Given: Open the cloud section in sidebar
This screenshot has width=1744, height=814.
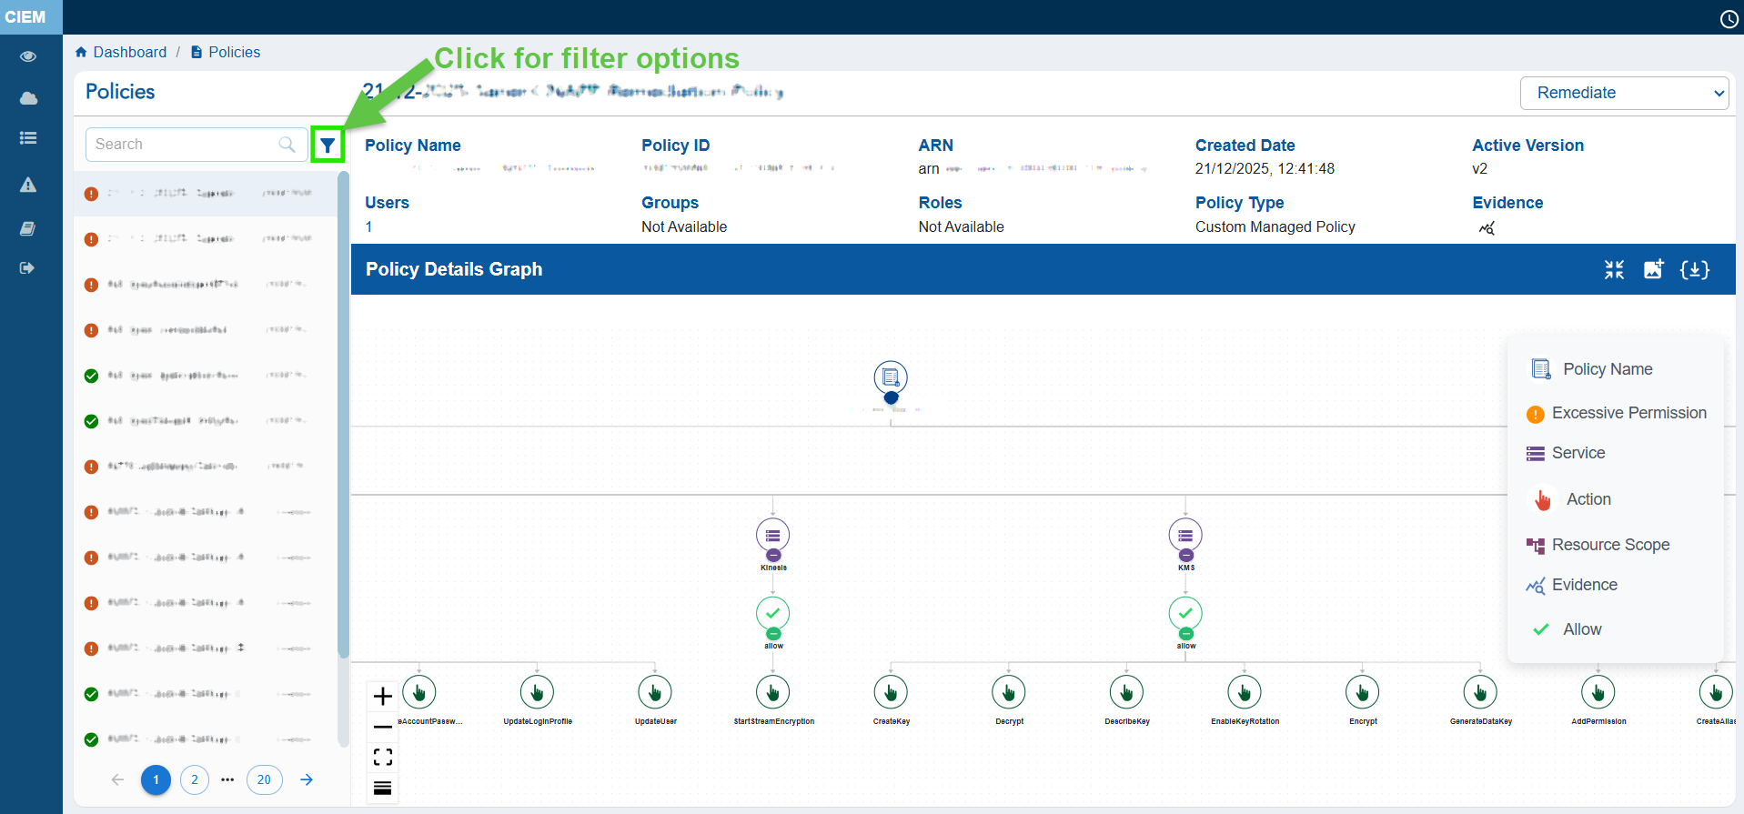Looking at the screenshot, I should coord(28,98).
